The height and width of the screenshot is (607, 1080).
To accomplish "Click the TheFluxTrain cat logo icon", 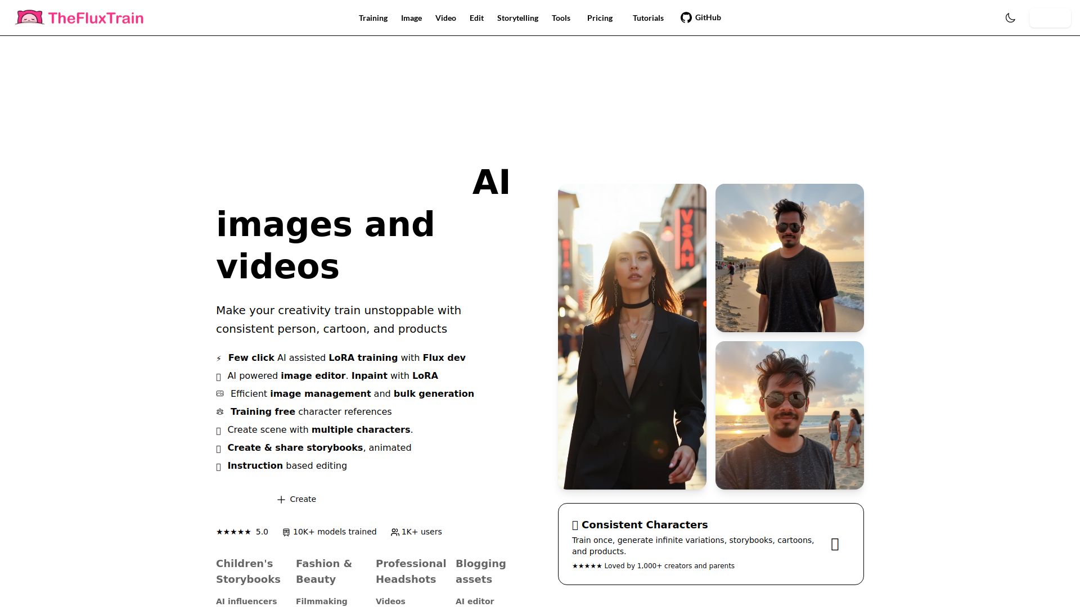I will [x=29, y=17].
